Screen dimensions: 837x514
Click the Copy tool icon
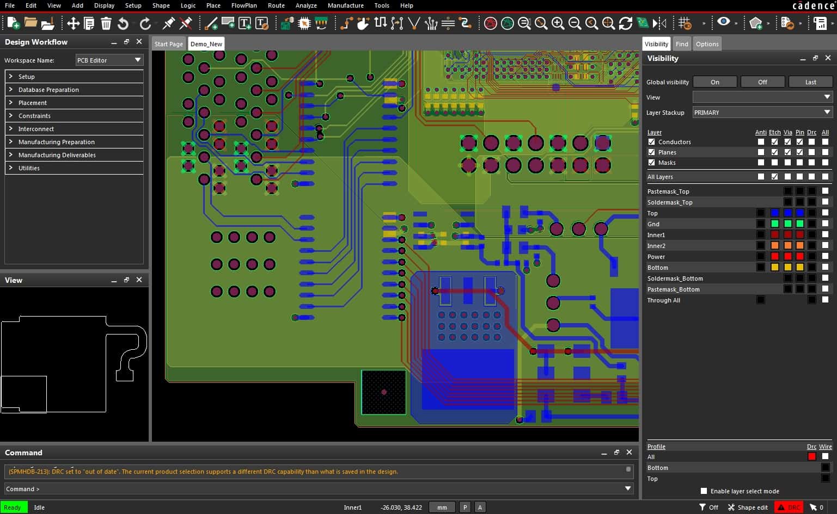point(89,23)
